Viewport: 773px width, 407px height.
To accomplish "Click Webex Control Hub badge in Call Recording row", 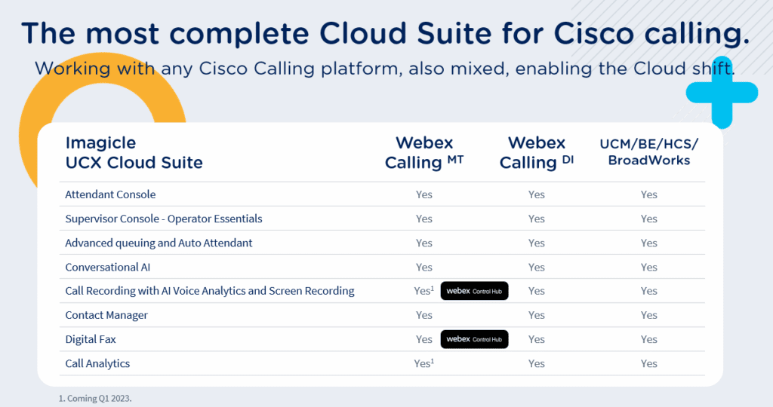I will [x=474, y=291].
